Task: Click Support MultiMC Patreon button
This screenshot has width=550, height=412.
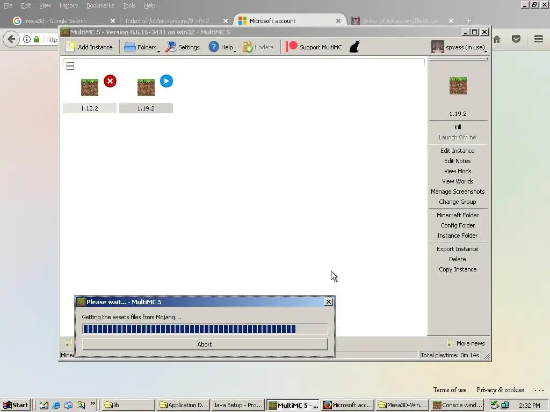Action: (x=314, y=47)
